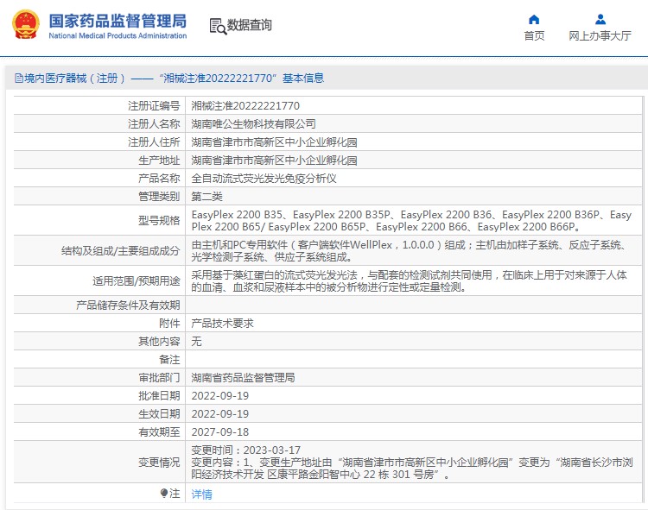Open the 首页 link
648x510 pixels.
[x=534, y=36]
